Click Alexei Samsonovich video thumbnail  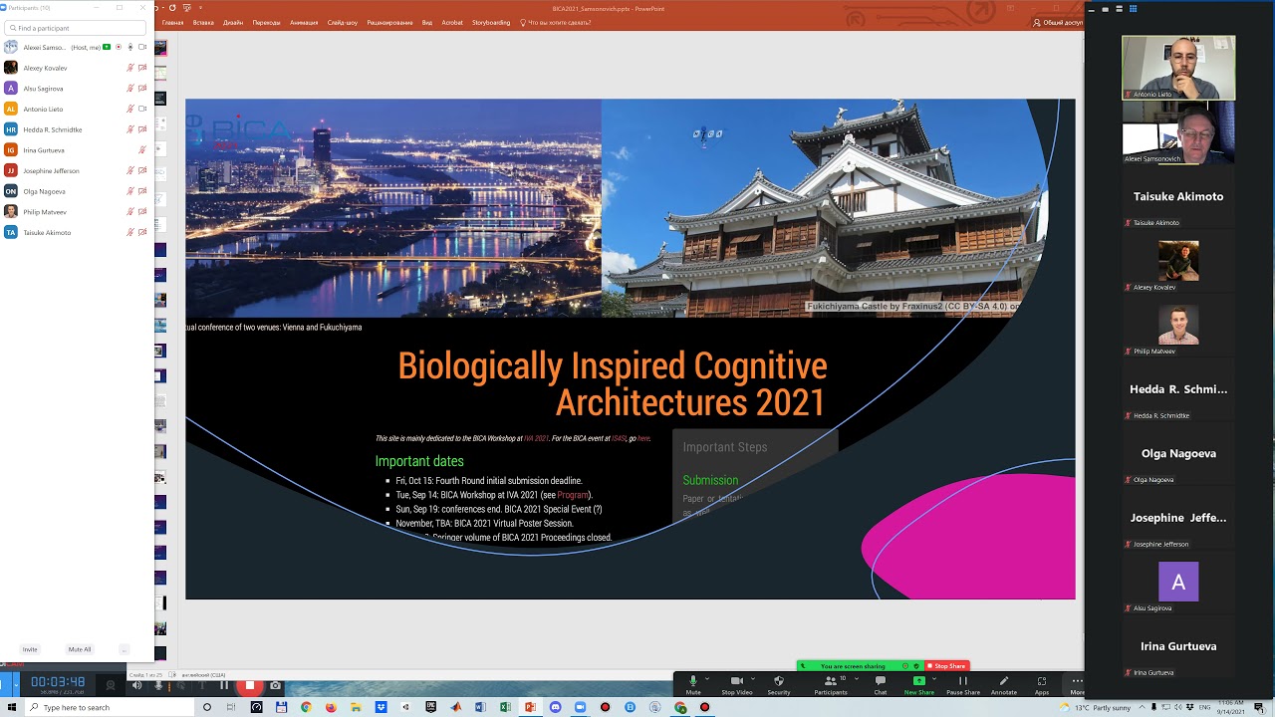point(1178,132)
